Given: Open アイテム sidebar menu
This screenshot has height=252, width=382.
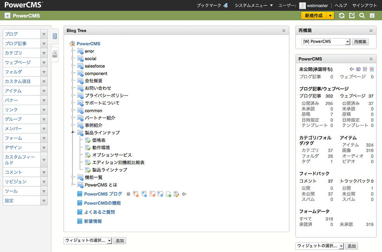Looking at the screenshot, I should pyautogui.click(x=22, y=91).
